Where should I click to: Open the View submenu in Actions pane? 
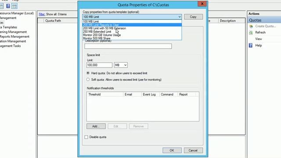coord(259,39)
